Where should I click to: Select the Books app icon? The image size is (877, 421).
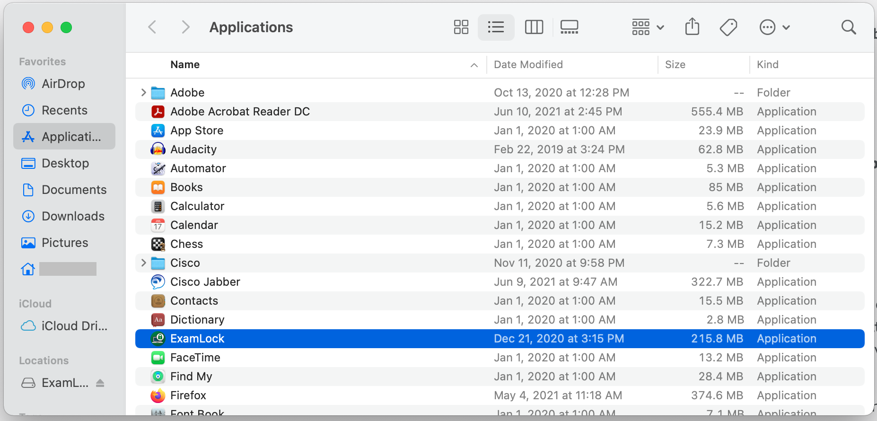click(158, 187)
